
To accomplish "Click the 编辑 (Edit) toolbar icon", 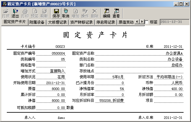I will (x=106, y=13).
